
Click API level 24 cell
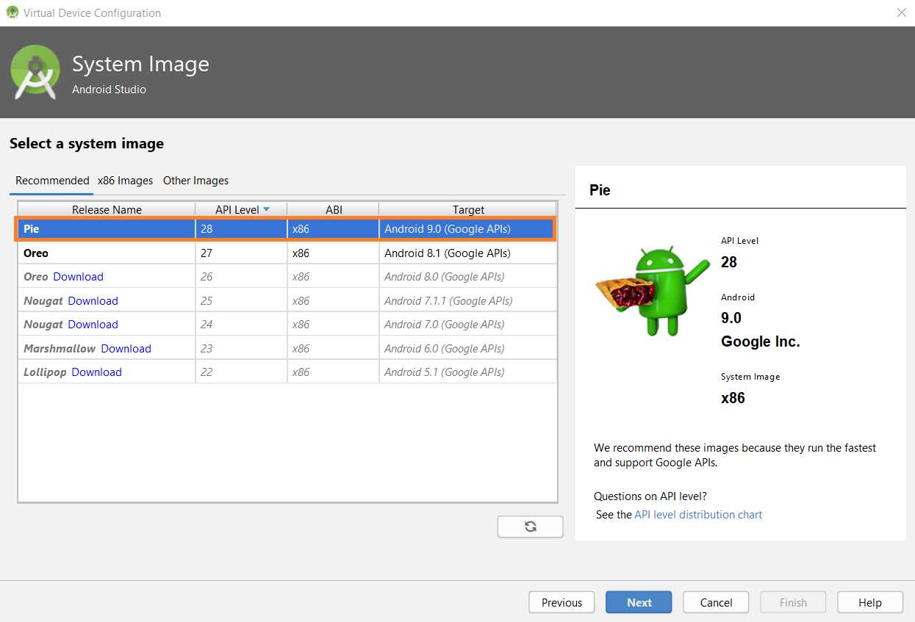click(x=241, y=325)
